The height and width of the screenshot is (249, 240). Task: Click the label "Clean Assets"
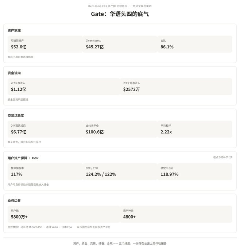93,41
